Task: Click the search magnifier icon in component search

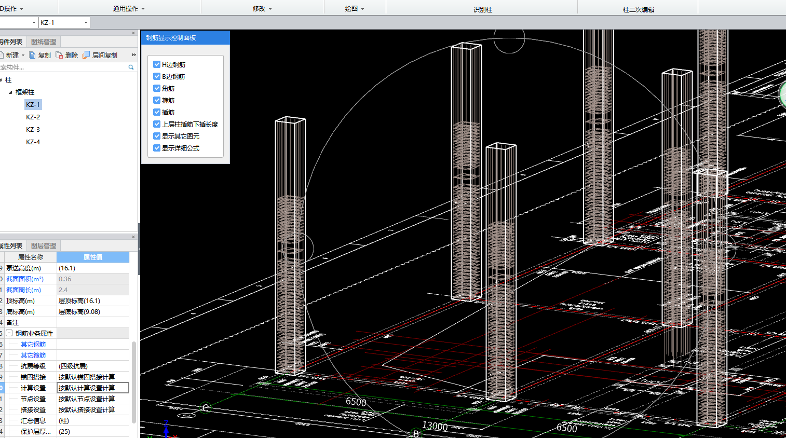Action: 131,67
